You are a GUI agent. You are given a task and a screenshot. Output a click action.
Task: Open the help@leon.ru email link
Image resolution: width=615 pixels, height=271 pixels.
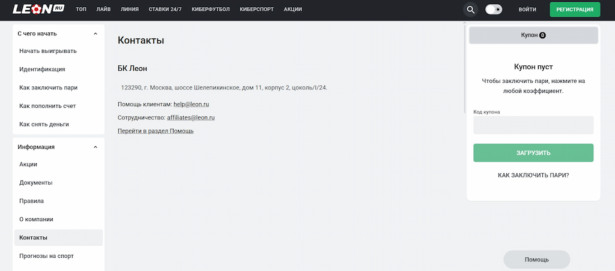tap(192, 104)
